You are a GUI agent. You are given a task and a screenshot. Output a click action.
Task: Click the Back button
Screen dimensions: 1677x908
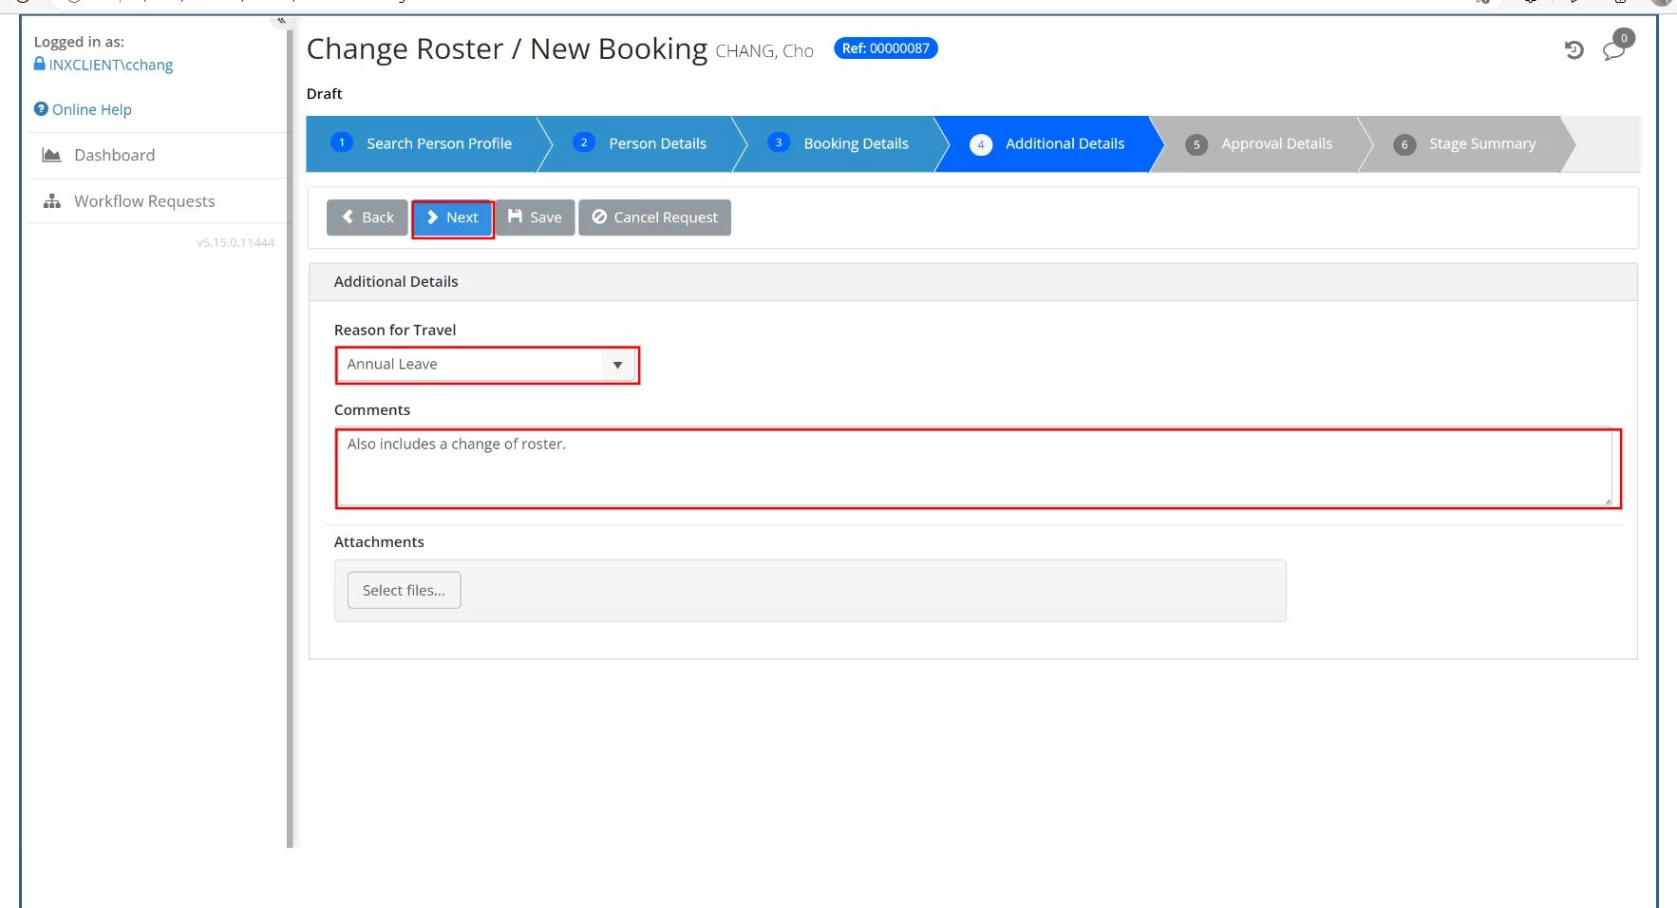[x=367, y=218]
